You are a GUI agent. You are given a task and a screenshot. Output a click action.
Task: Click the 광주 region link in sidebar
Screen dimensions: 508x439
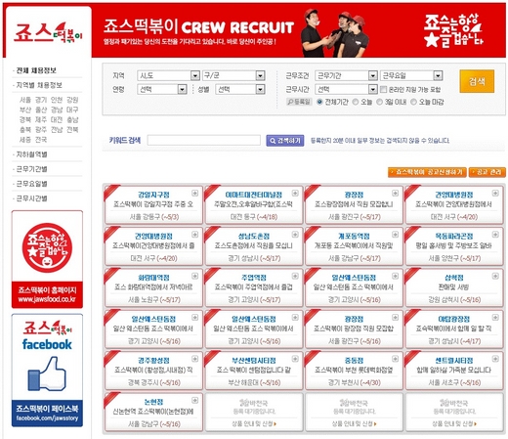41,129
